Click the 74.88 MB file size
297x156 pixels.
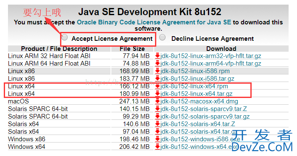(x=136, y=63)
